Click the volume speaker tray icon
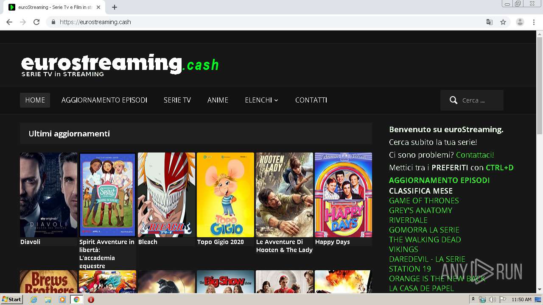 [492, 299]
